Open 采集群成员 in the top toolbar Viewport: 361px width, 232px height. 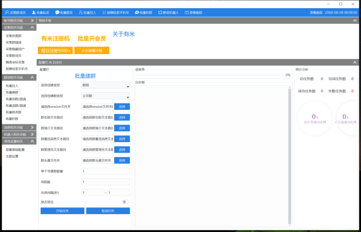[15, 13]
